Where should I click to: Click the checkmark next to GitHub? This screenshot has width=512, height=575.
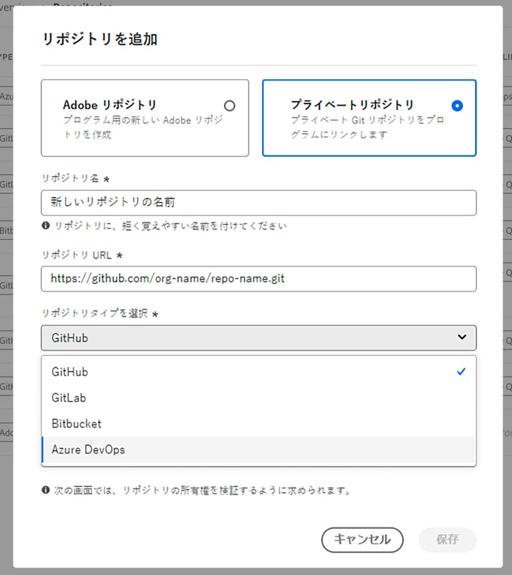[x=461, y=372]
